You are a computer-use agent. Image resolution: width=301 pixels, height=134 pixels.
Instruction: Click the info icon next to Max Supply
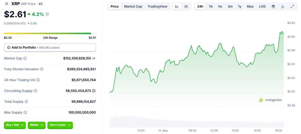25,112
